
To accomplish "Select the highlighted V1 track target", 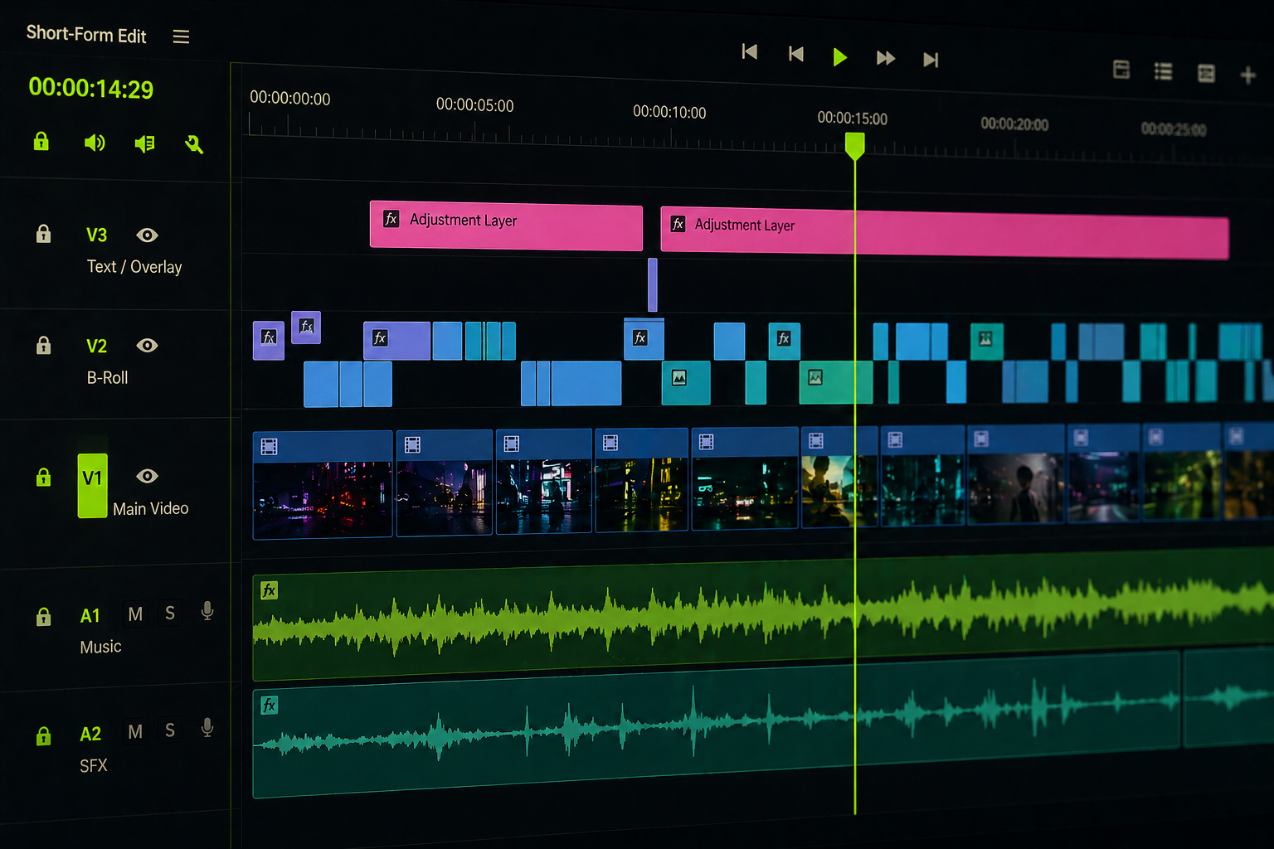I will [x=92, y=485].
